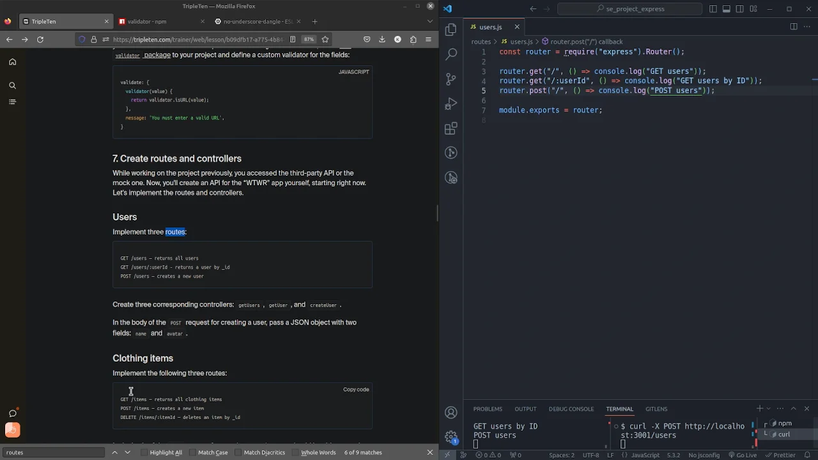
Task: Go forward in Firefox
Action: click(24, 39)
